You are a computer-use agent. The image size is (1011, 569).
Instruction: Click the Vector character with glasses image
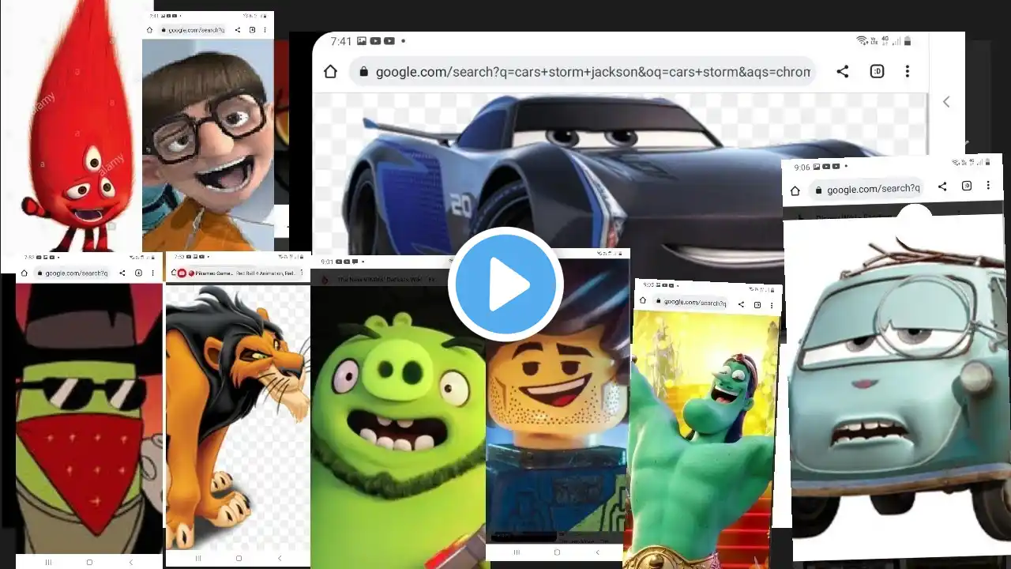208,144
